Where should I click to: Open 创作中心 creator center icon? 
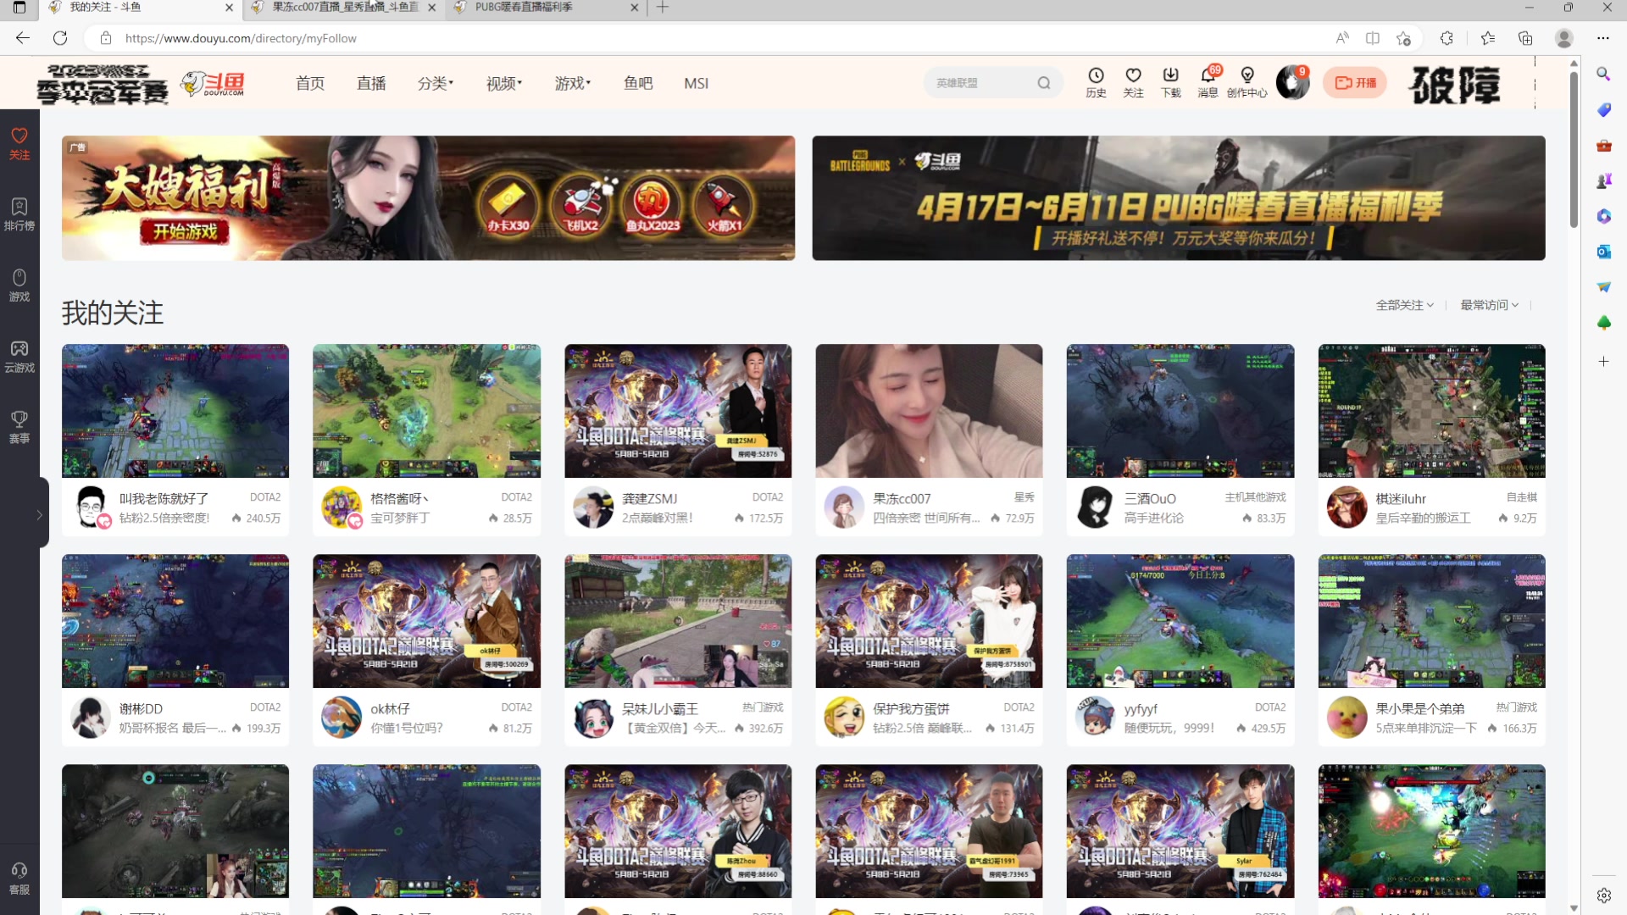1247,82
